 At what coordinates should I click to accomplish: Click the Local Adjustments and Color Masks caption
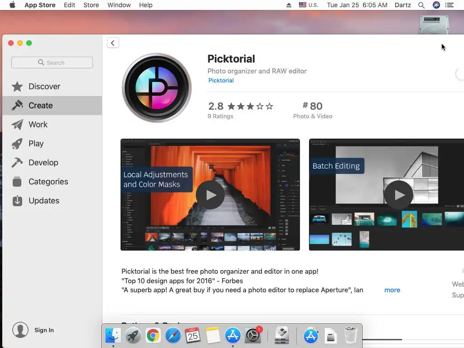(x=156, y=179)
